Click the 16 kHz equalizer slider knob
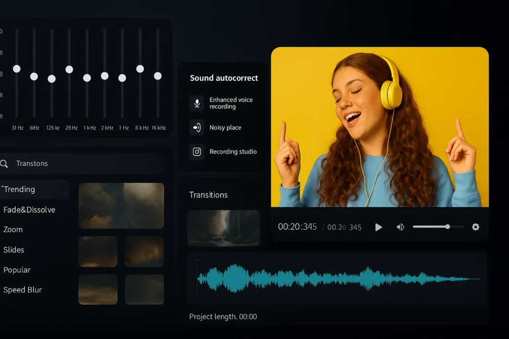 coord(158,76)
